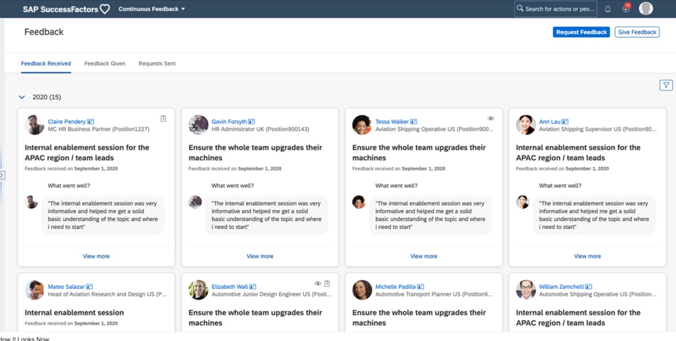
Task: Expand the left side panel handle
Action: click(x=2, y=176)
